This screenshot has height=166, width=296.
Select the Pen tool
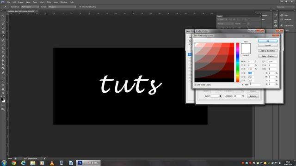3,73
